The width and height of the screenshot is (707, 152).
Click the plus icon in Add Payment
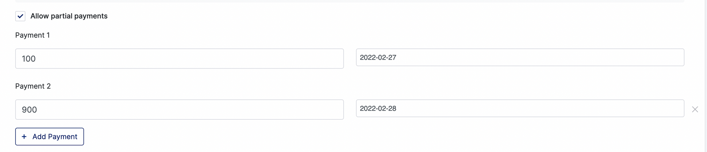coord(24,137)
